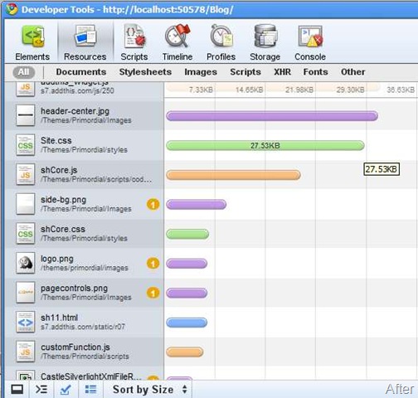Click the warning badge on logo.png
Viewport: 418px width, 398px height.
tap(153, 263)
